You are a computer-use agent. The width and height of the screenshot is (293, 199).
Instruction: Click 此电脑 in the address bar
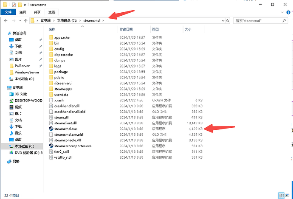click(45, 20)
